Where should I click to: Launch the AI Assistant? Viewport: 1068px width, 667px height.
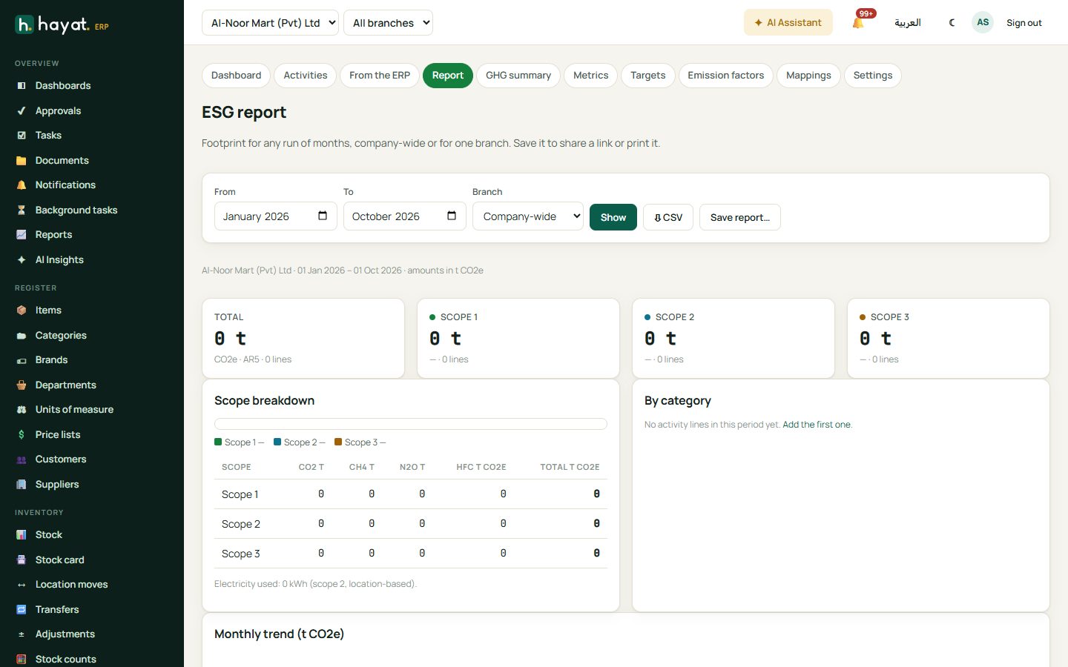(x=788, y=22)
